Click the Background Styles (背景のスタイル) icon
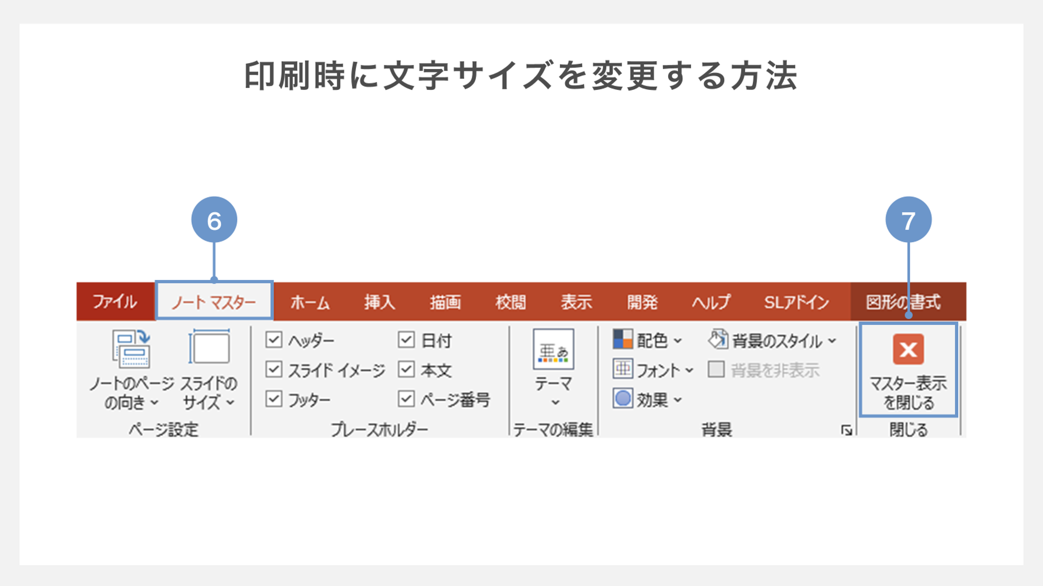Screen dimensions: 1043x586 pos(718,339)
